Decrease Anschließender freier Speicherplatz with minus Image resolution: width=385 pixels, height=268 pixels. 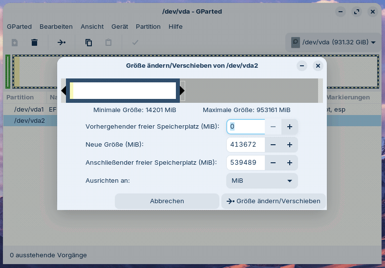273,163
